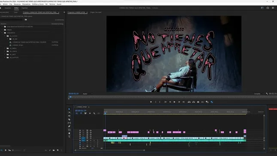Play the sequence in program monitor

point(174,102)
